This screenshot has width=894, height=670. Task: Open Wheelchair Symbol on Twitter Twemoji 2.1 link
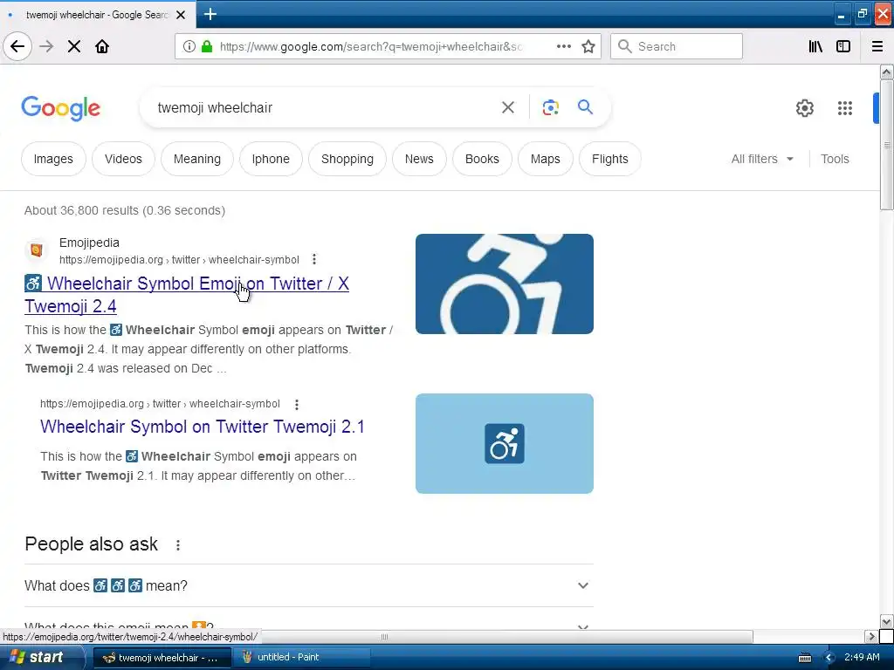[203, 427]
